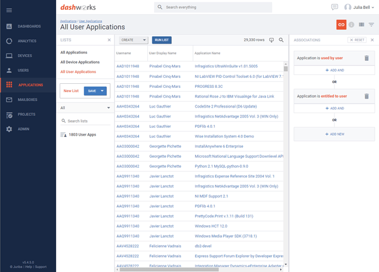Close the Lists panel
The width and height of the screenshot is (379, 272).
pyautogui.click(x=109, y=40)
